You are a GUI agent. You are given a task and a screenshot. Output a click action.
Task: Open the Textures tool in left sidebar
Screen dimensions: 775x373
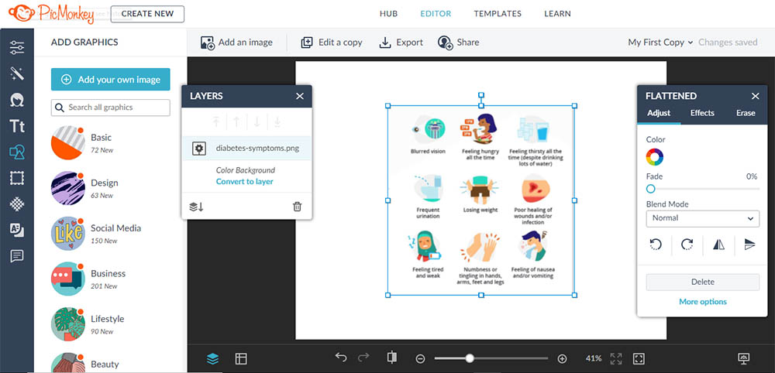[x=16, y=204]
